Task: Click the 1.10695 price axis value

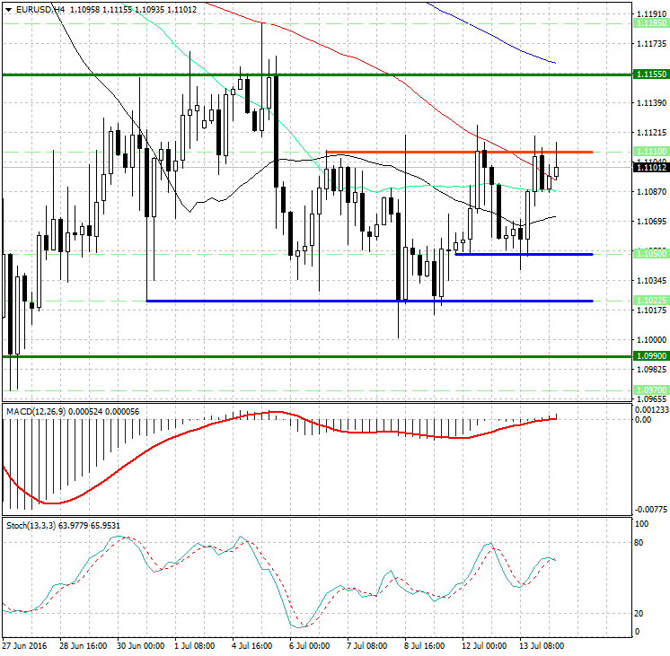Action: click(651, 222)
